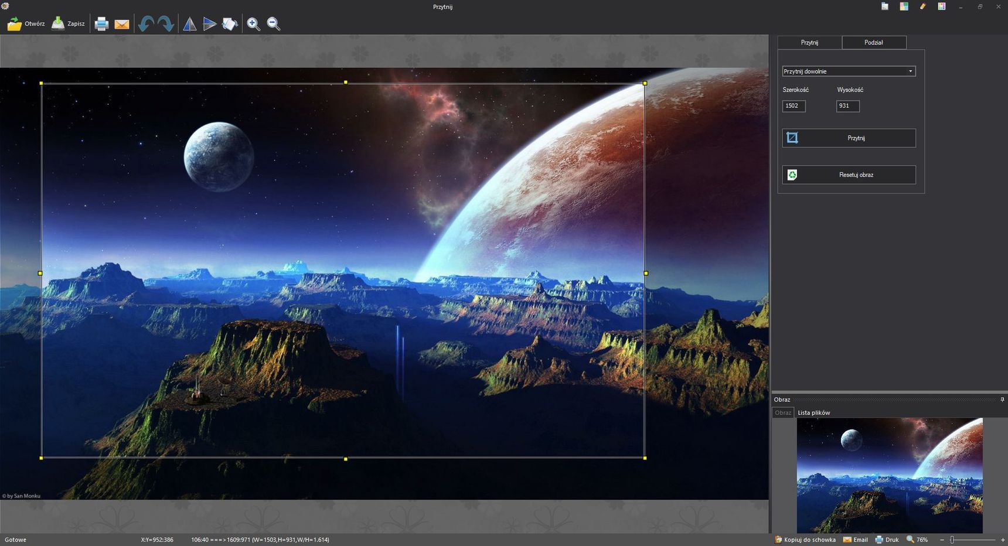Click the bottom-right crop selection handle
Image resolution: width=1008 pixels, height=546 pixels.
(x=645, y=458)
